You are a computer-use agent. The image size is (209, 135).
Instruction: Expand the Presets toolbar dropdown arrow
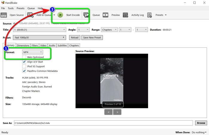(x=166, y=15)
